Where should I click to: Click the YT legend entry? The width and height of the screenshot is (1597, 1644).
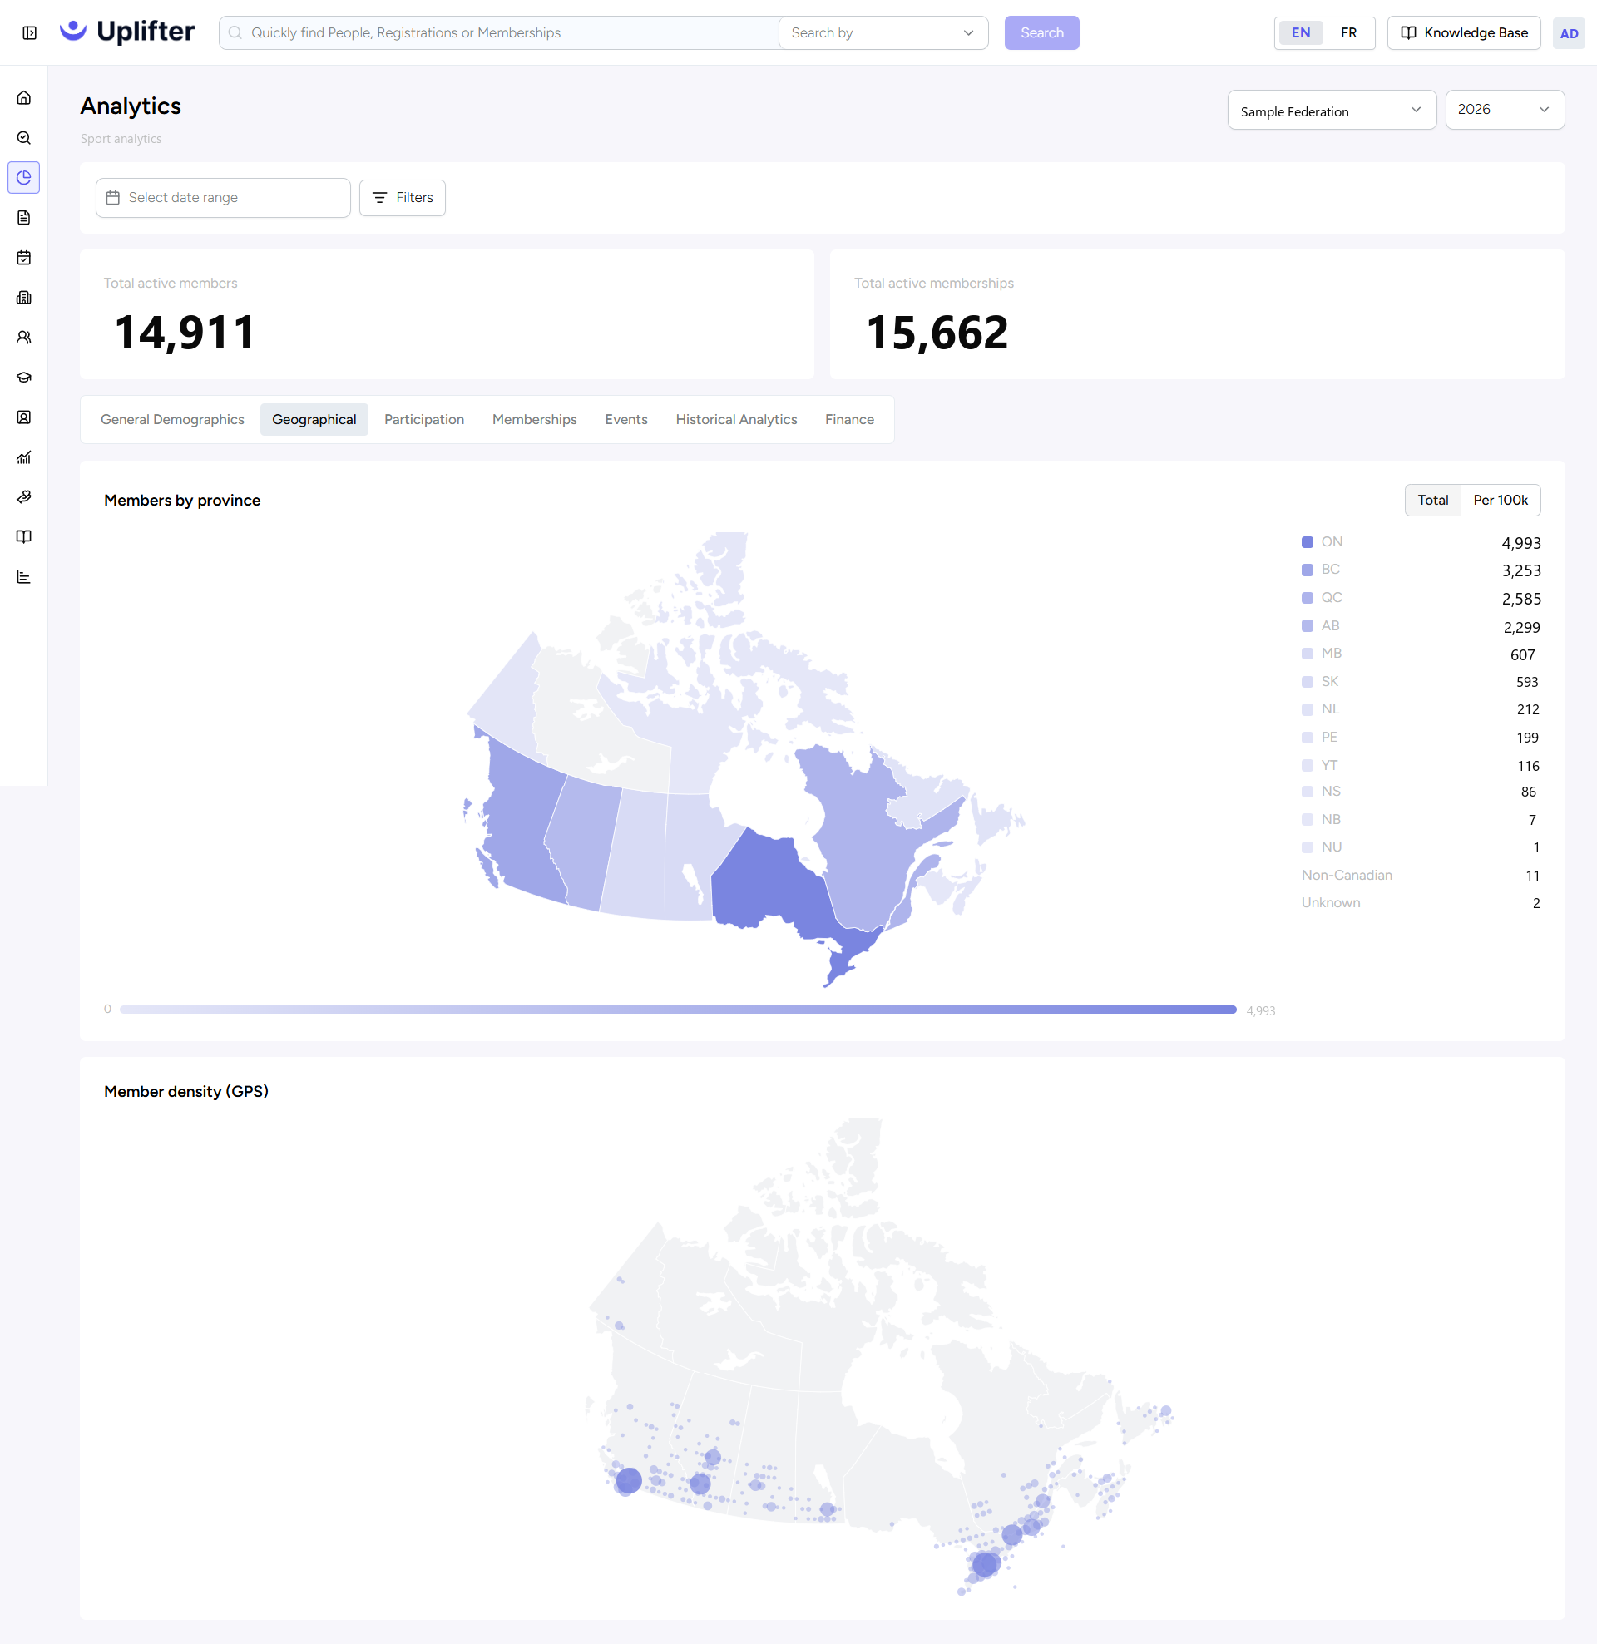(1420, 765)
